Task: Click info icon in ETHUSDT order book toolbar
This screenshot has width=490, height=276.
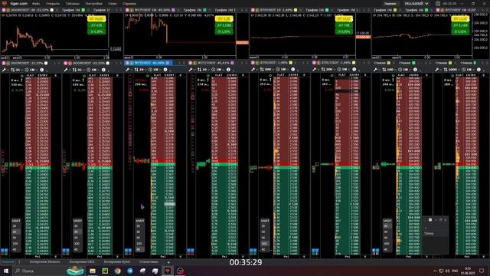Action: click(x=292, y=70)
